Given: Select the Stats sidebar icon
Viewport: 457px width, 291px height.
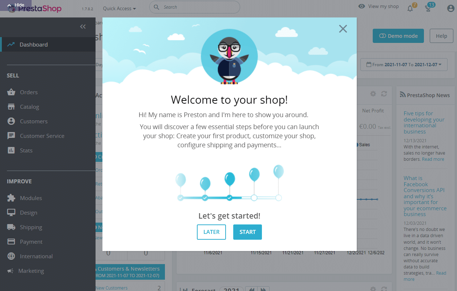Looking at the screenshot, I should 11,150.
